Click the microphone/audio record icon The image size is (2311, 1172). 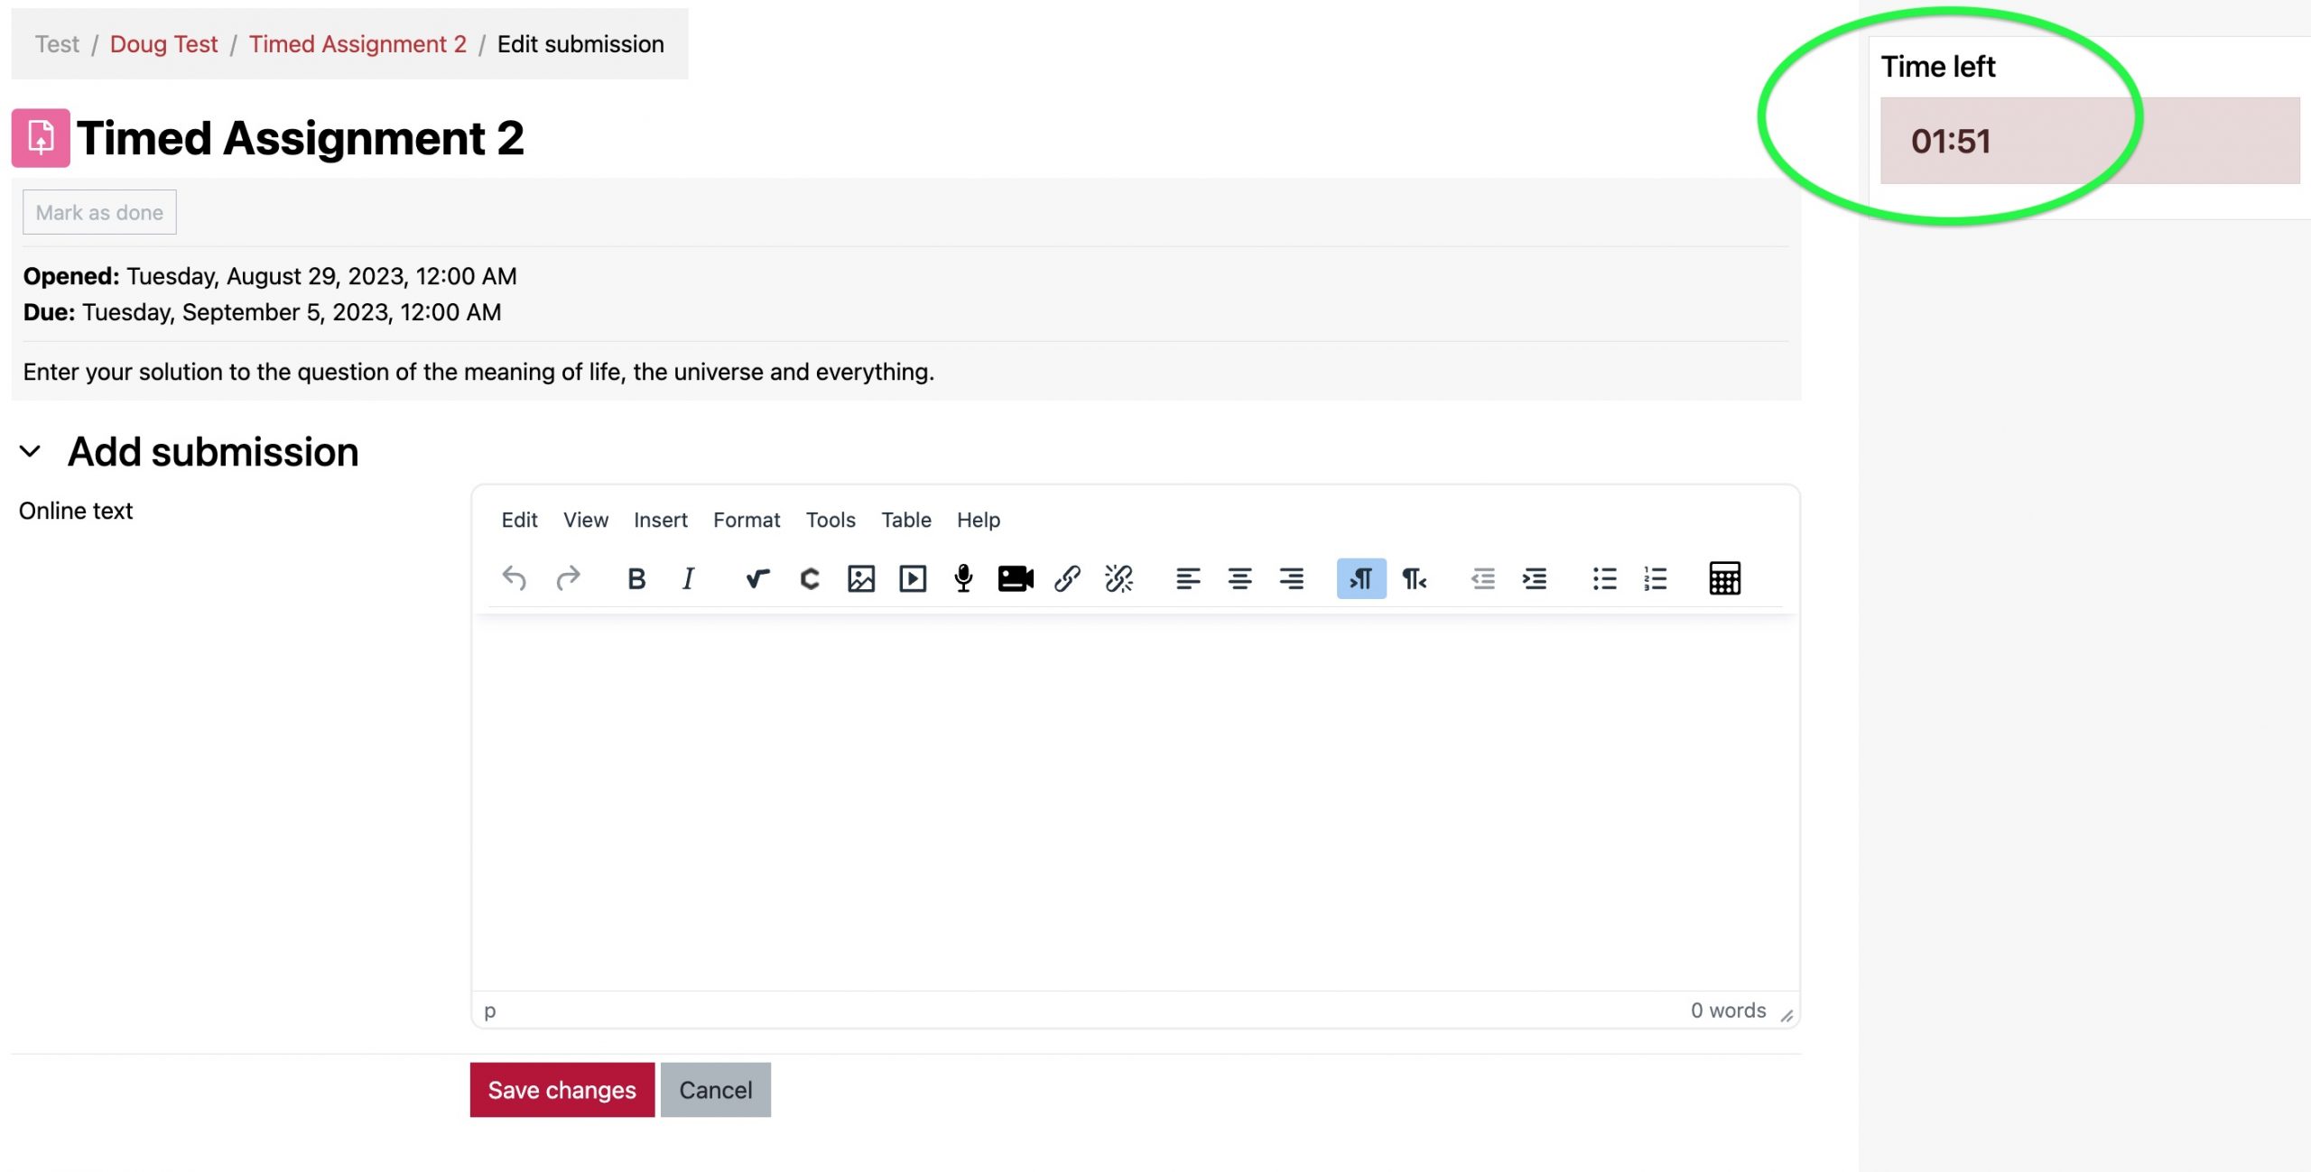click(962, 577)
